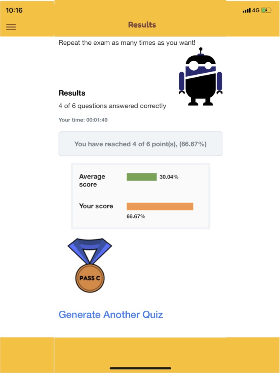The image size is (280, 373).
Task: Tap the 'Your time: 00:01:49' text
Action: tap(83, 120)
